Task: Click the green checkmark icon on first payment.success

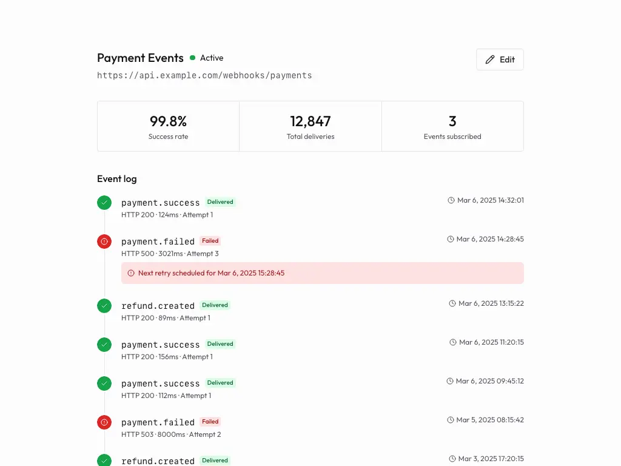Action: tap(104, 202)
